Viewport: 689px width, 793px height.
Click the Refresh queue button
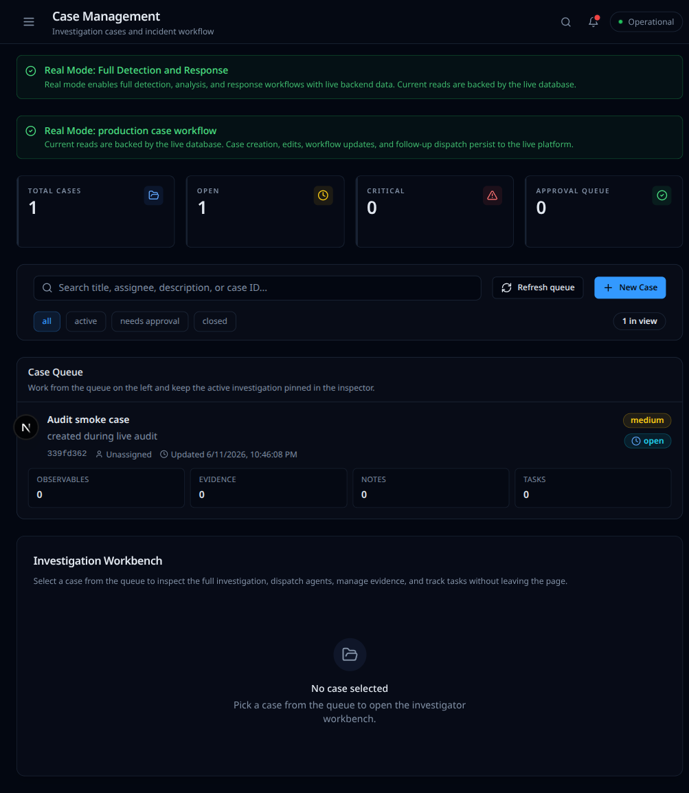point(537,287)
